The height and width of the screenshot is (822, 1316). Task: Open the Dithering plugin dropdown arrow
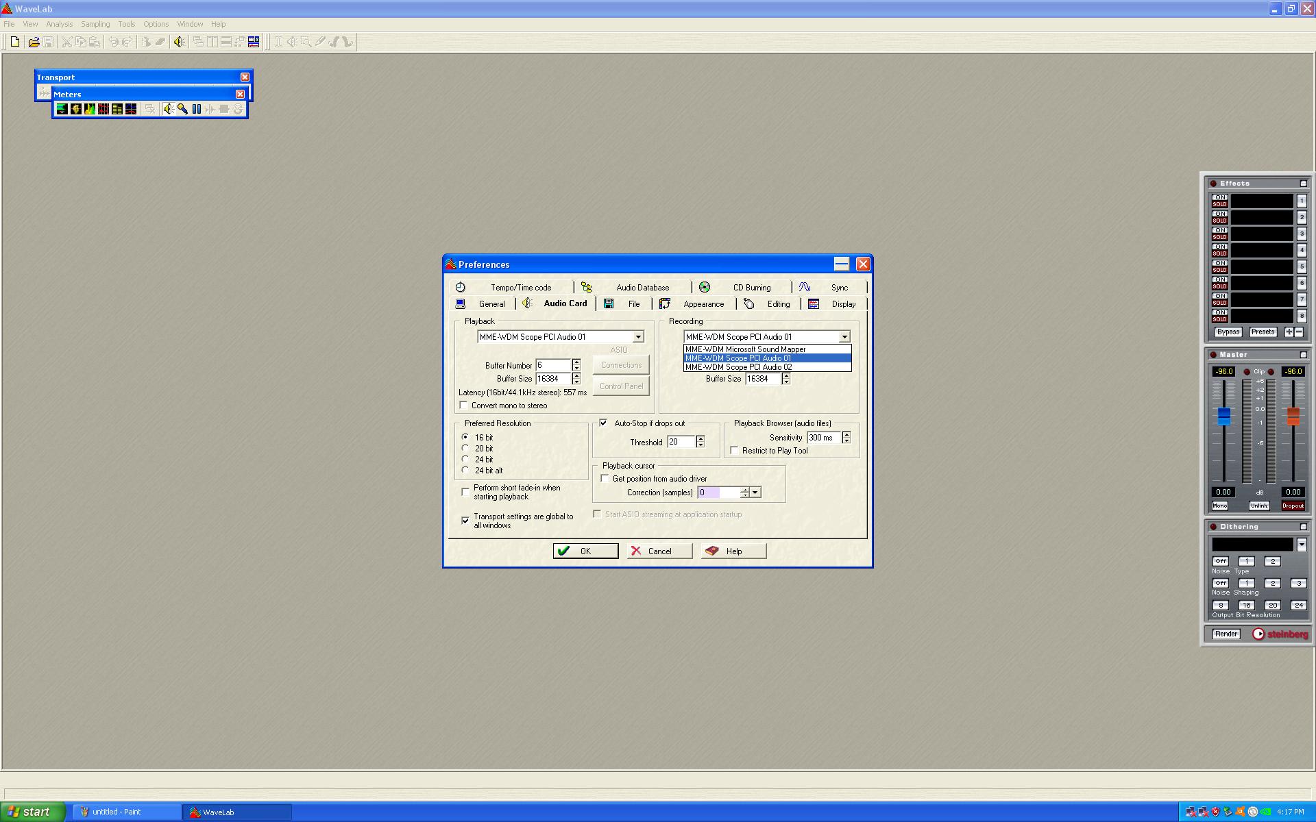tap(1302, 545)
